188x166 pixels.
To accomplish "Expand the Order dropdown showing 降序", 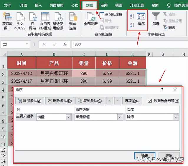I will (176, 117).
